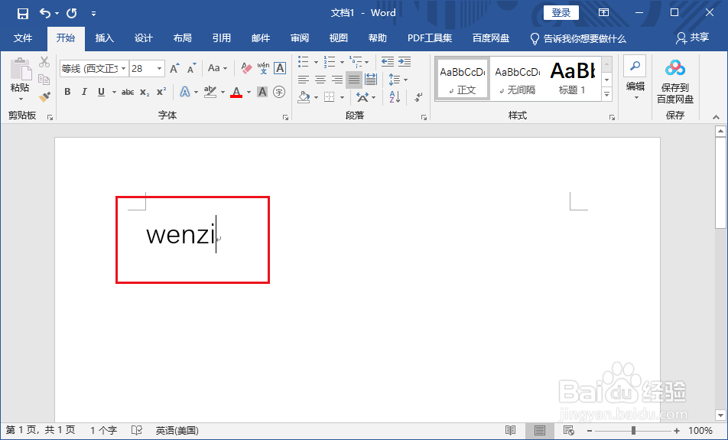Screen dimensions: 728x440
Task: Click the Save icon in title bar
Action: click(23, 14)
